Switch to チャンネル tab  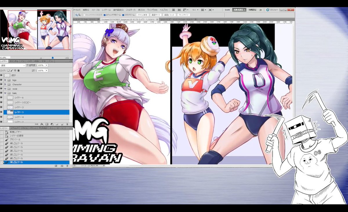pyautogui.click(x=14, y=61)
